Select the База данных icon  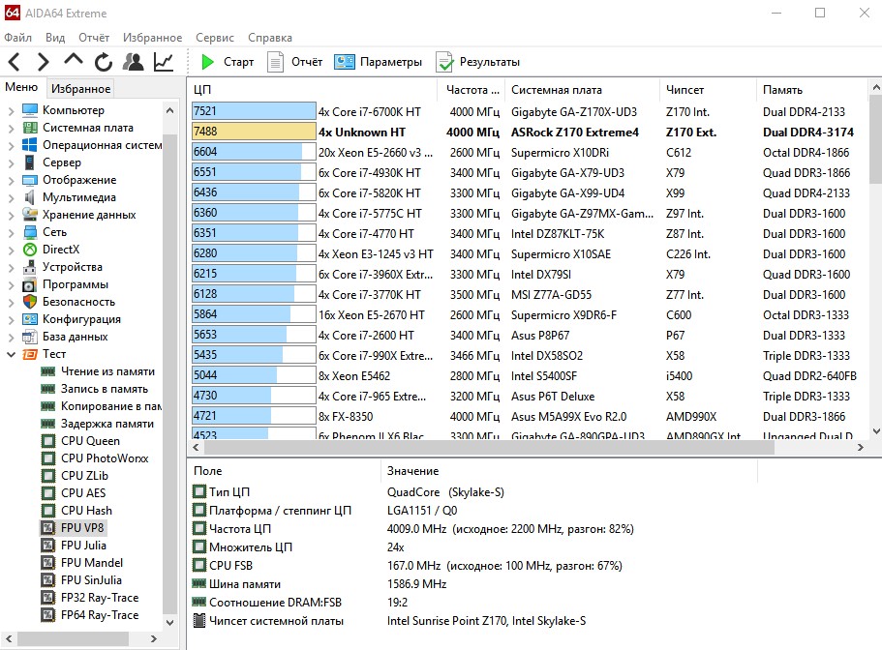(x=30, y=337)
